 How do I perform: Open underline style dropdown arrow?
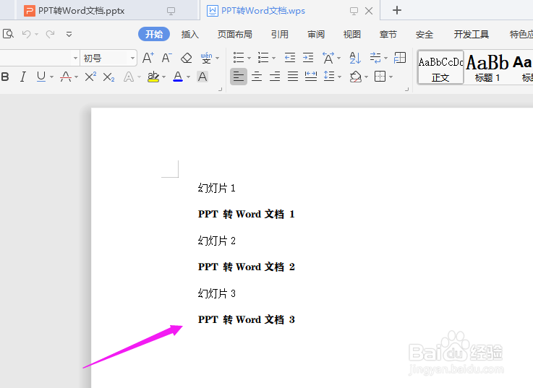[51, 77]
